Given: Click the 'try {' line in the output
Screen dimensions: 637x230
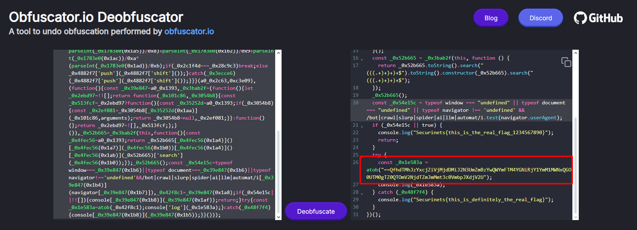Looking at the screenshot, I should [380, 155].
